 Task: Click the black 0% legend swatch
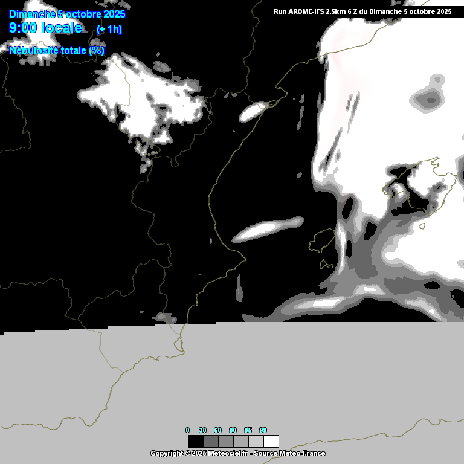click(195, 441)
